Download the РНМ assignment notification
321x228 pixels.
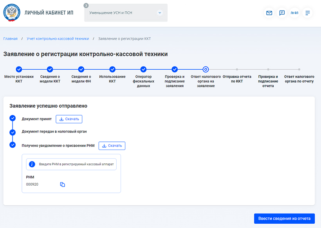tap(112, 146)
